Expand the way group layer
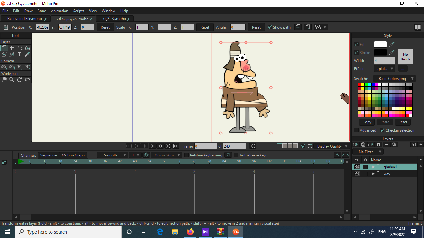 click(x=373, y=174)
